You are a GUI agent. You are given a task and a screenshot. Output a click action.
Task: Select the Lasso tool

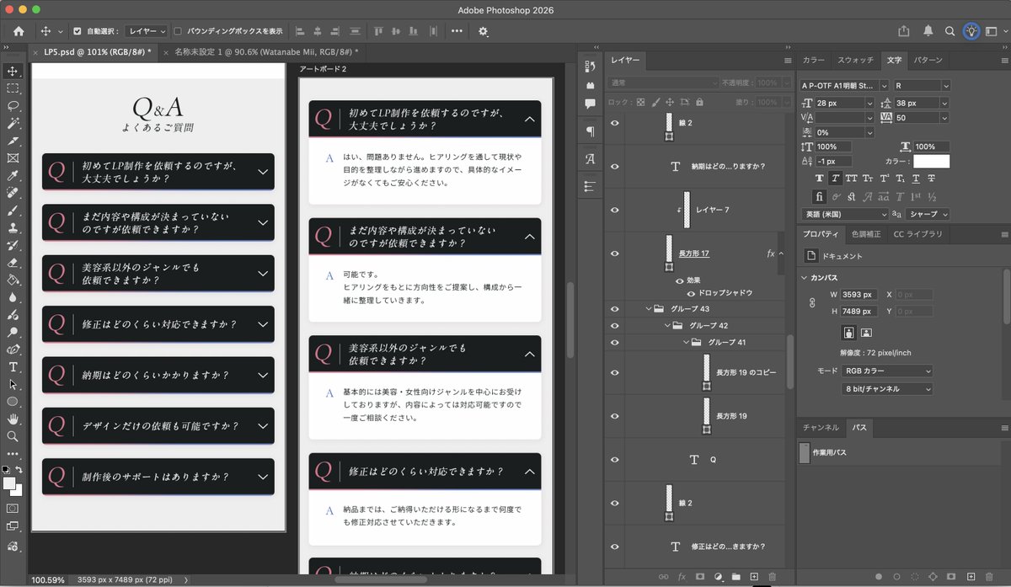[x=13, y=106]
